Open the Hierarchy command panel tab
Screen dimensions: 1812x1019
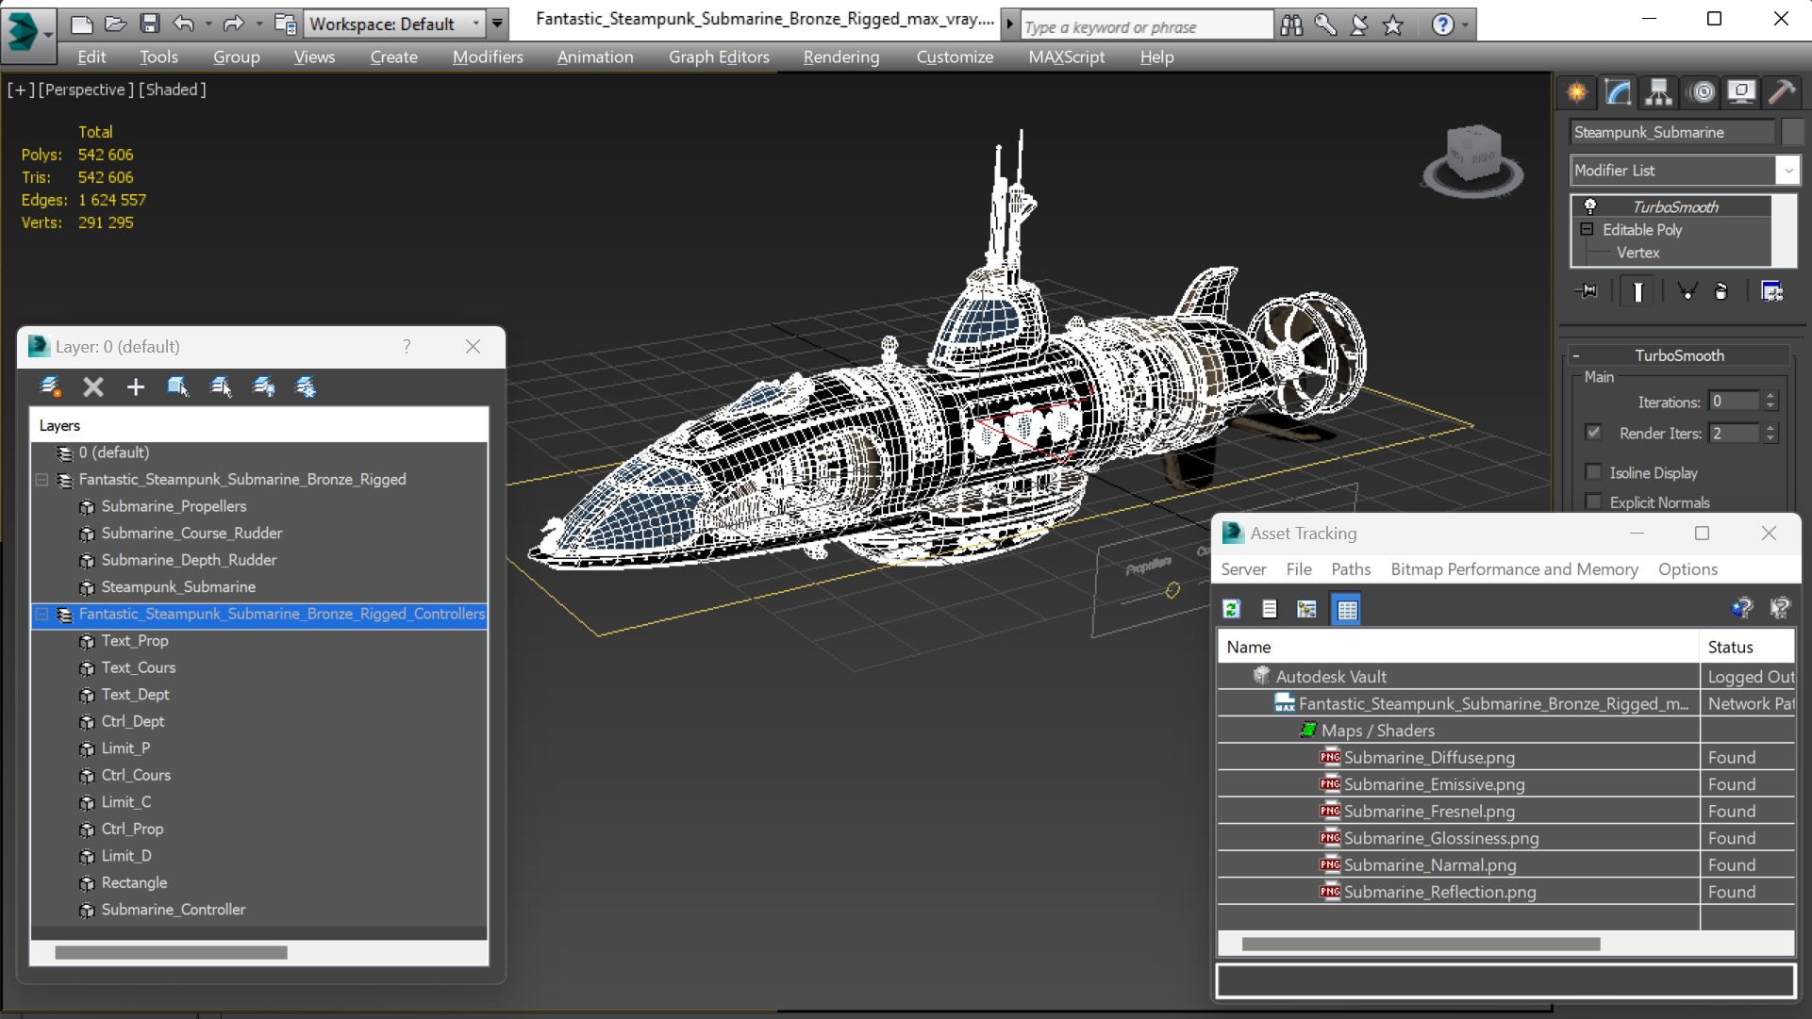1658,91
